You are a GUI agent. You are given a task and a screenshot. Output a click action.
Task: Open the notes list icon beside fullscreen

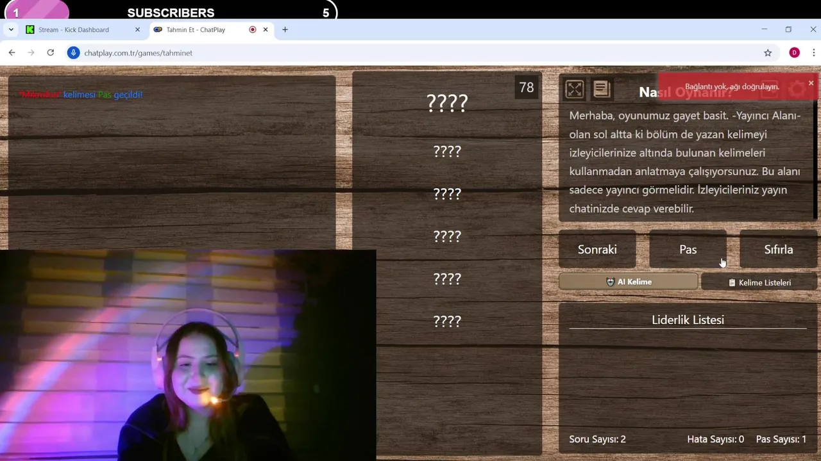coord(601,90)
